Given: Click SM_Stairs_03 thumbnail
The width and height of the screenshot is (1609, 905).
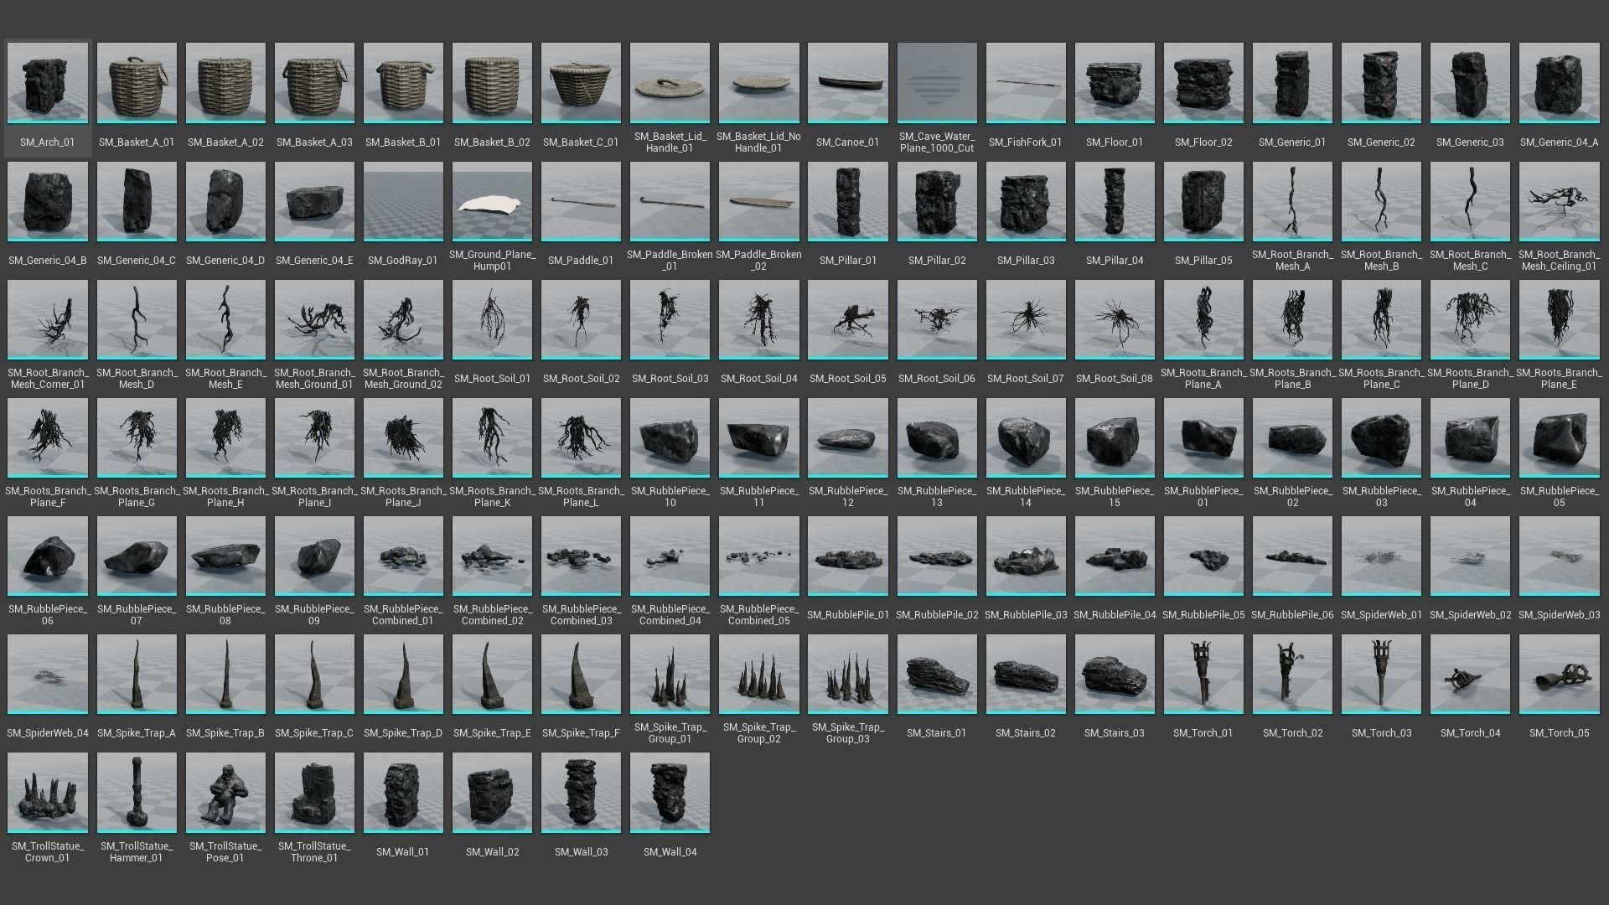Looking at the screenshot, I should (1114, 674).
